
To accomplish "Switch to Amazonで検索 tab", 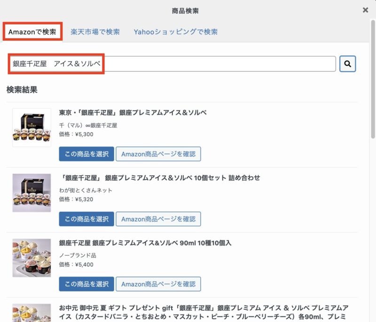I will (x=32, y=31).
